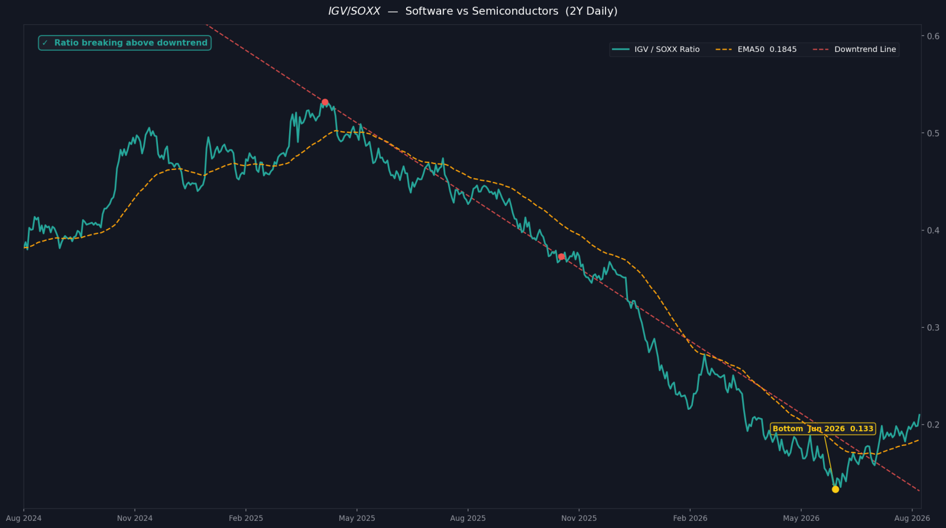
Task: Click the "Feb 2026" x-axis label
Action: tap(690, 519)
